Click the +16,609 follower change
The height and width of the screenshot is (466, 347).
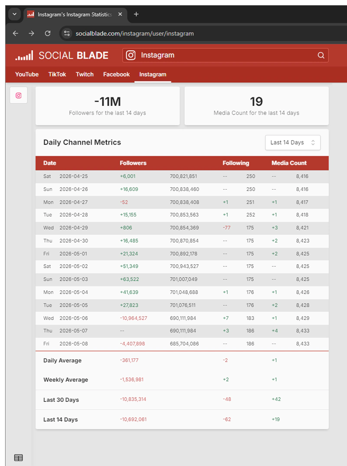click(x=129, y=189)
